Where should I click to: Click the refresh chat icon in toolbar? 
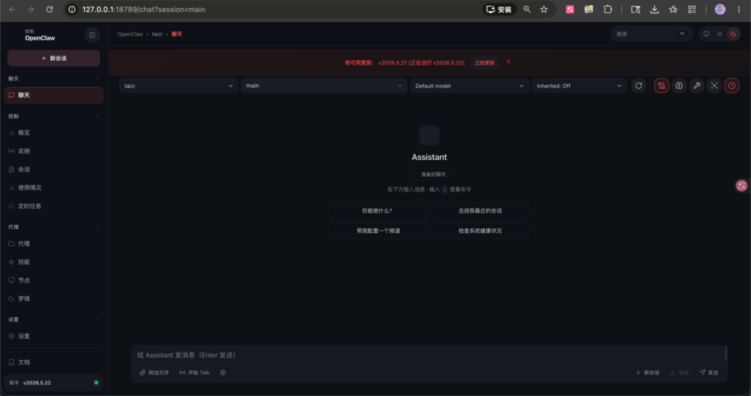click(x=639, y=86)
